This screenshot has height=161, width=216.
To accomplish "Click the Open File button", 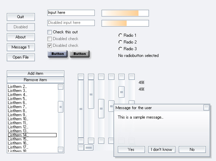I will click(21, 57).
